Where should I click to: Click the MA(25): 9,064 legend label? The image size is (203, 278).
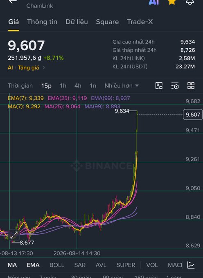(62, 106)
